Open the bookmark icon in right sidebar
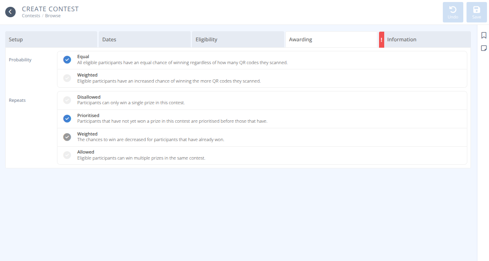The width and height of the screenshot is (489, 261). click(484, 35)
